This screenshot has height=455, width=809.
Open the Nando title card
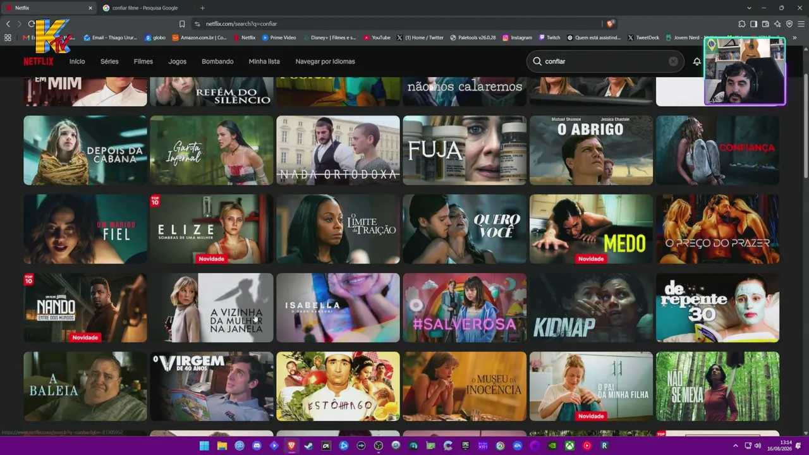pyautogui.click(x=85, y=308)
